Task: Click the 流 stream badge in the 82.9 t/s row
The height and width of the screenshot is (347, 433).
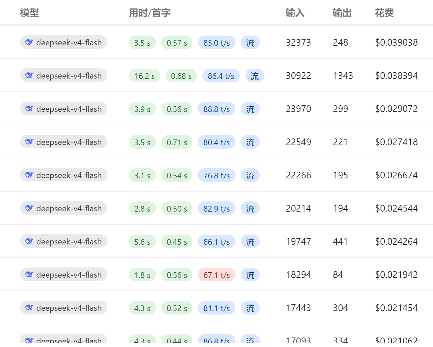Action: coord(250,209)
